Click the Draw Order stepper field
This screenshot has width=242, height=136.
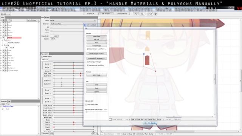click(x=54, y=36)
